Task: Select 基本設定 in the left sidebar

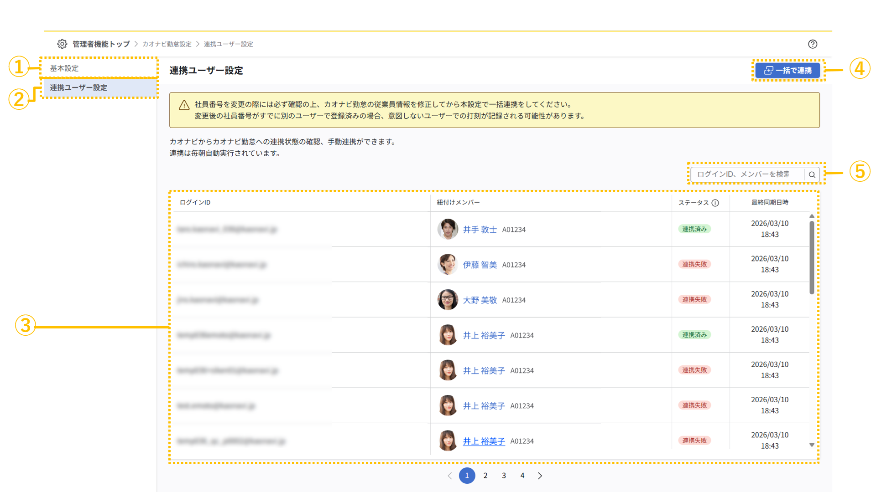Action: point(64,68)
